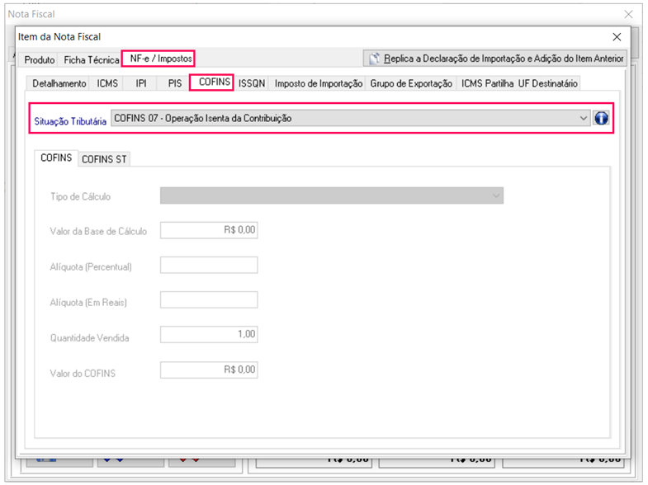Screen dimensions: 648x485
Task: Click the Valor da Base de Cálculo field
Action: click(209, 231)
